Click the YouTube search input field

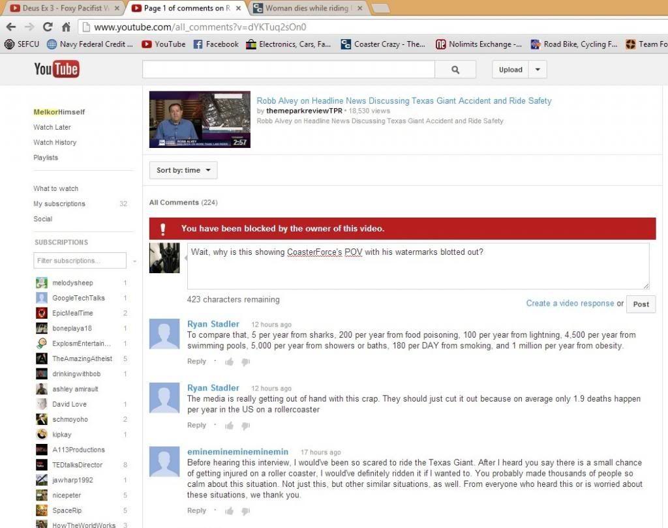point(288,69)
